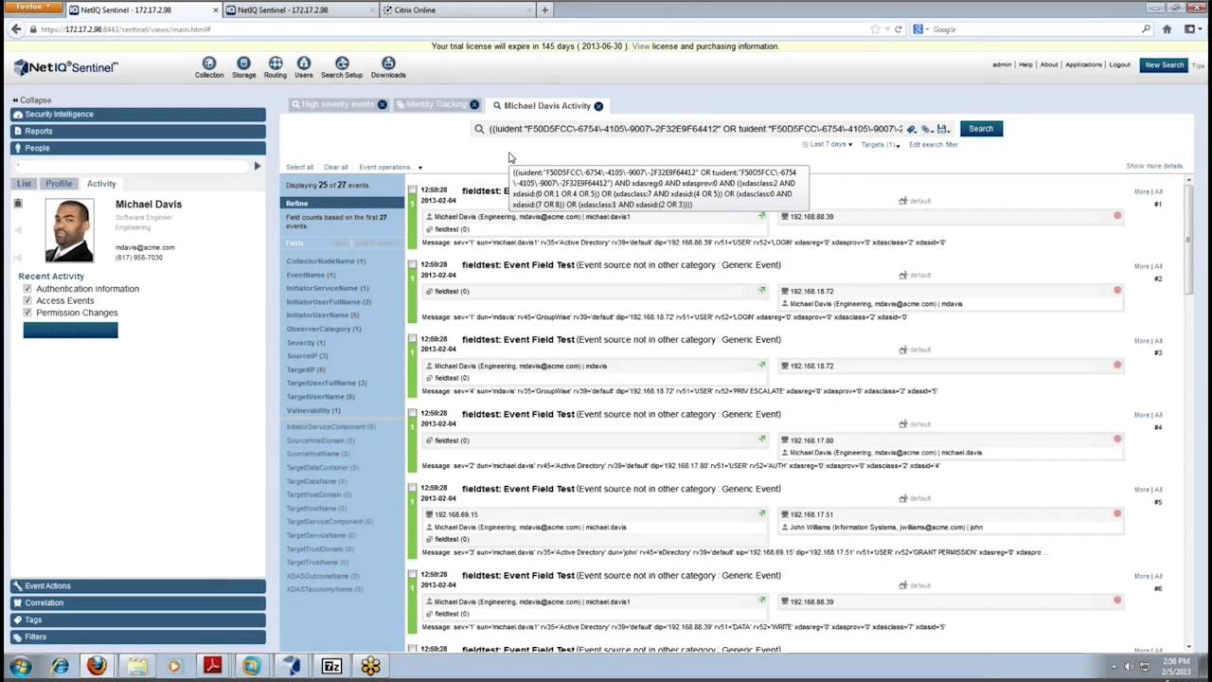Toggle Authentication Information checkbox
The width and height of the screenshot is (1212, 682).
click(x=27, y=289)
